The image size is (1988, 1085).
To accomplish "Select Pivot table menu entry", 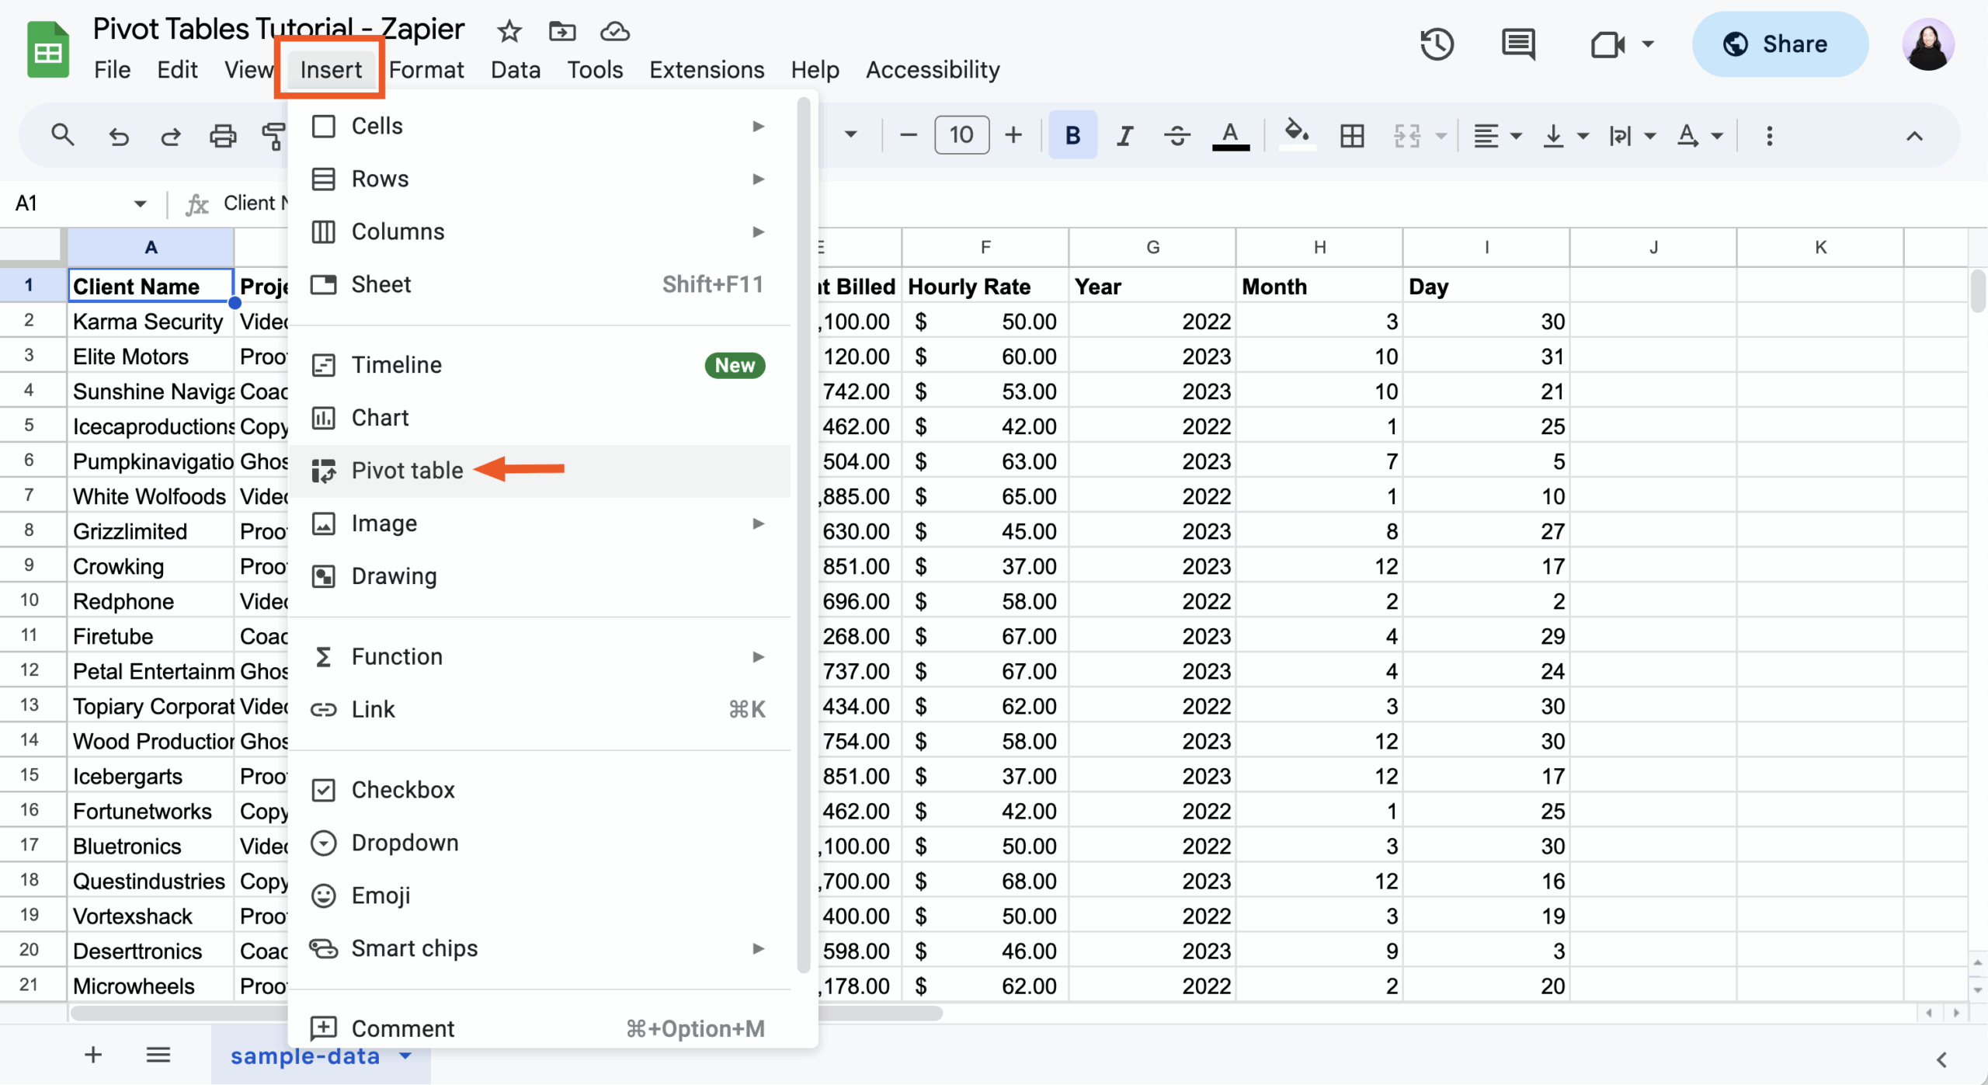I will tap(407, 471).
